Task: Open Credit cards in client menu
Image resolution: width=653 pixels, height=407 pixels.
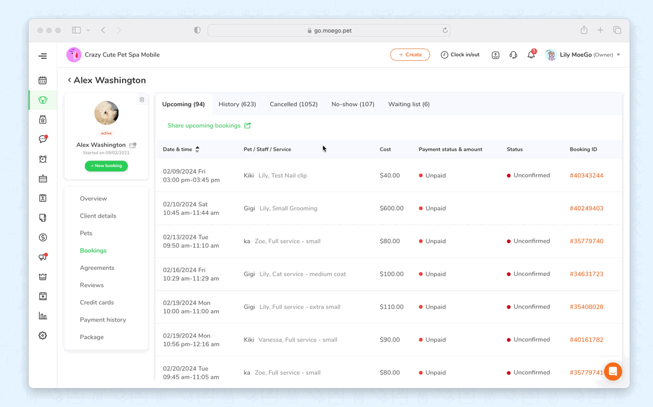Action: click(97, 303)
